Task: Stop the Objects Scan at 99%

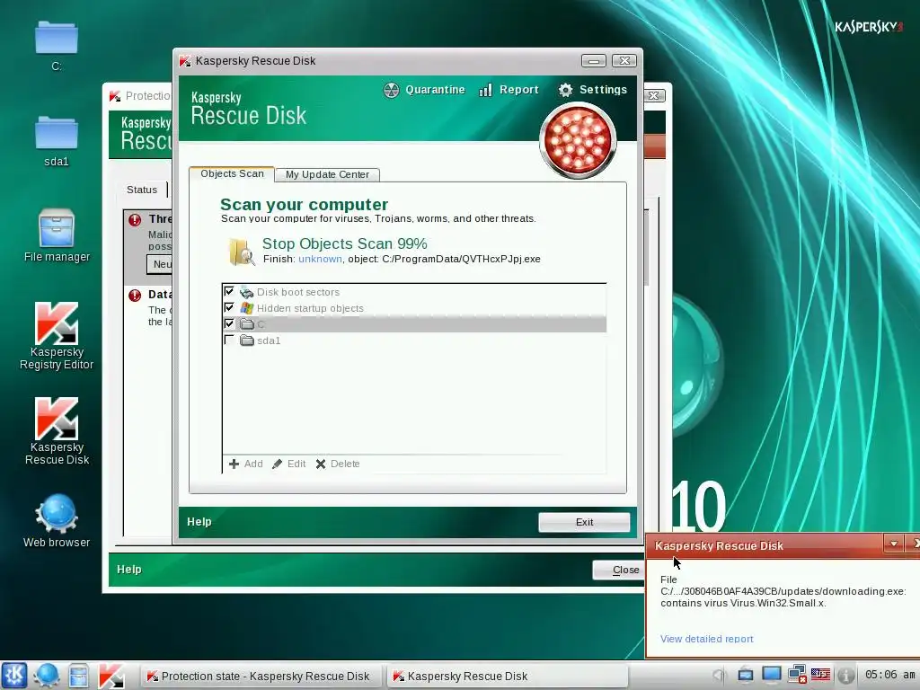Action: tap(344, 243)
